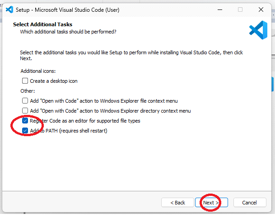Go to the previous step with Back

(x=177, y=203)
